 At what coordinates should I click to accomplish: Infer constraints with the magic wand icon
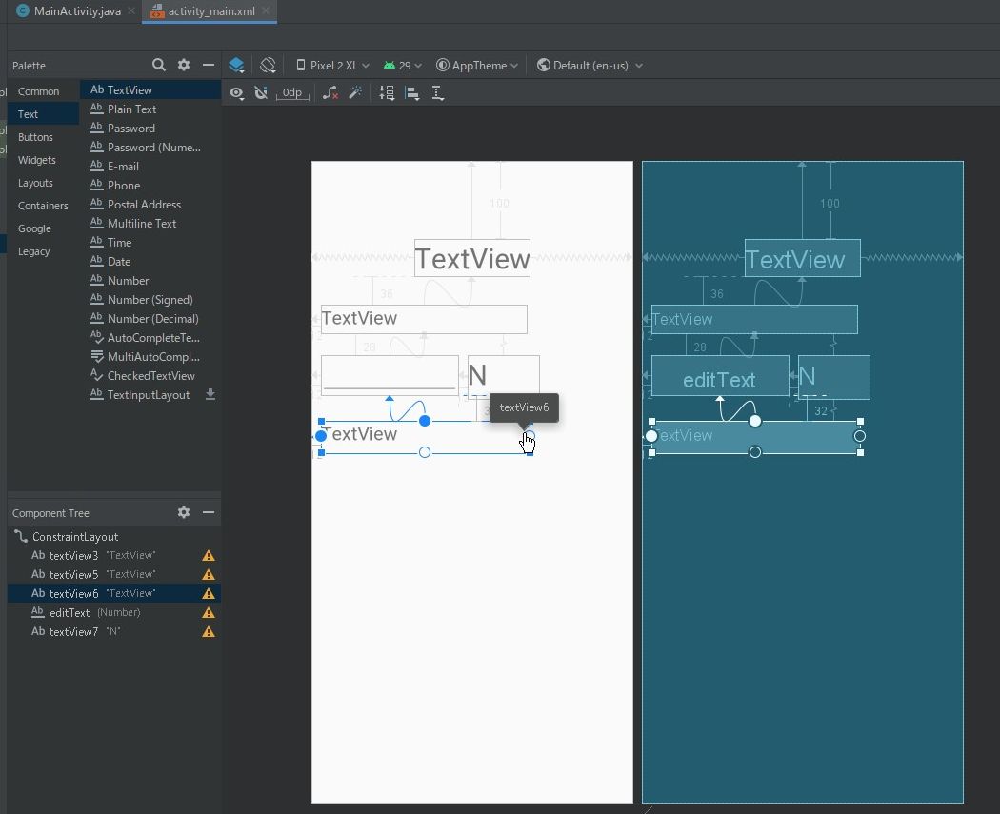coord(356,92)
